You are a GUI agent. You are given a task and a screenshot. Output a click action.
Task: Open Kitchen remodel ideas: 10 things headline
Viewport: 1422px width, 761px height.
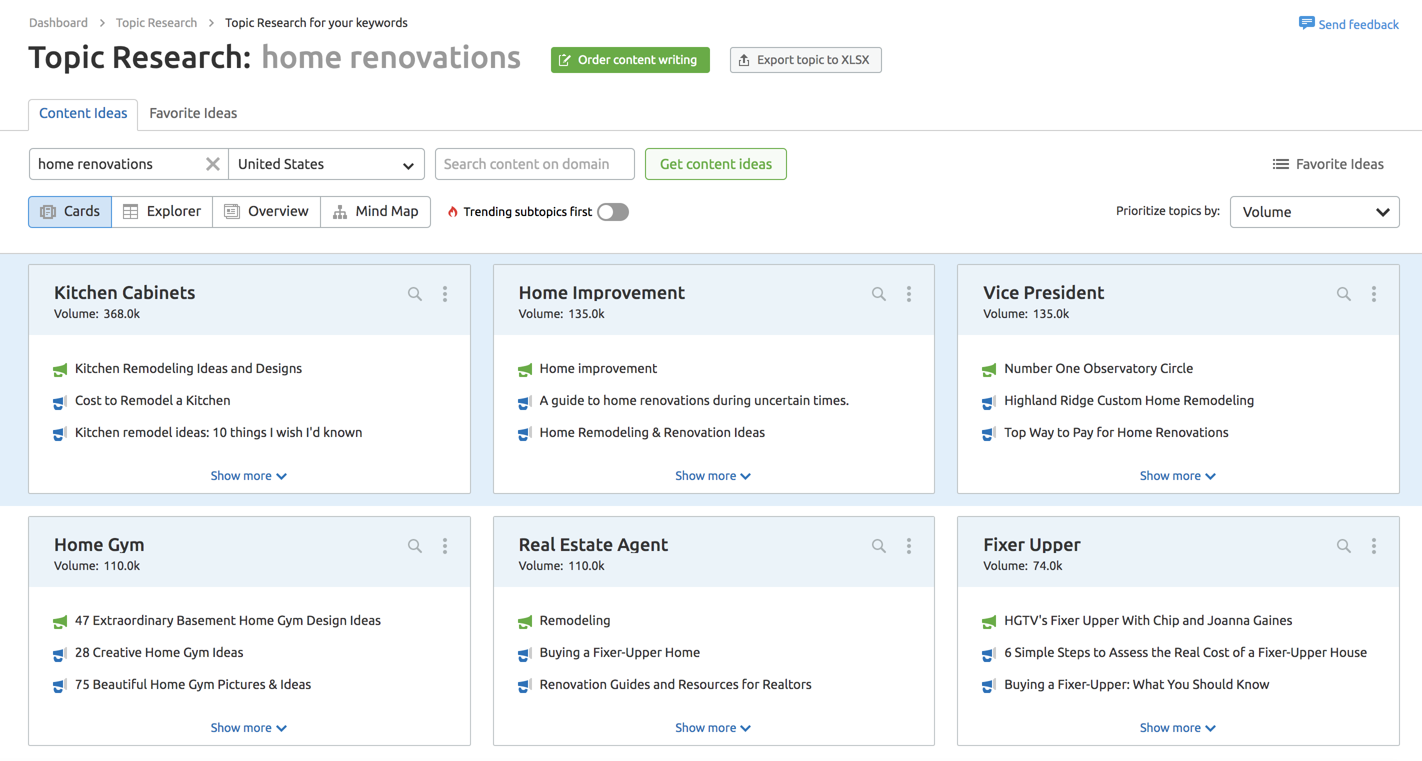(218, 432)
